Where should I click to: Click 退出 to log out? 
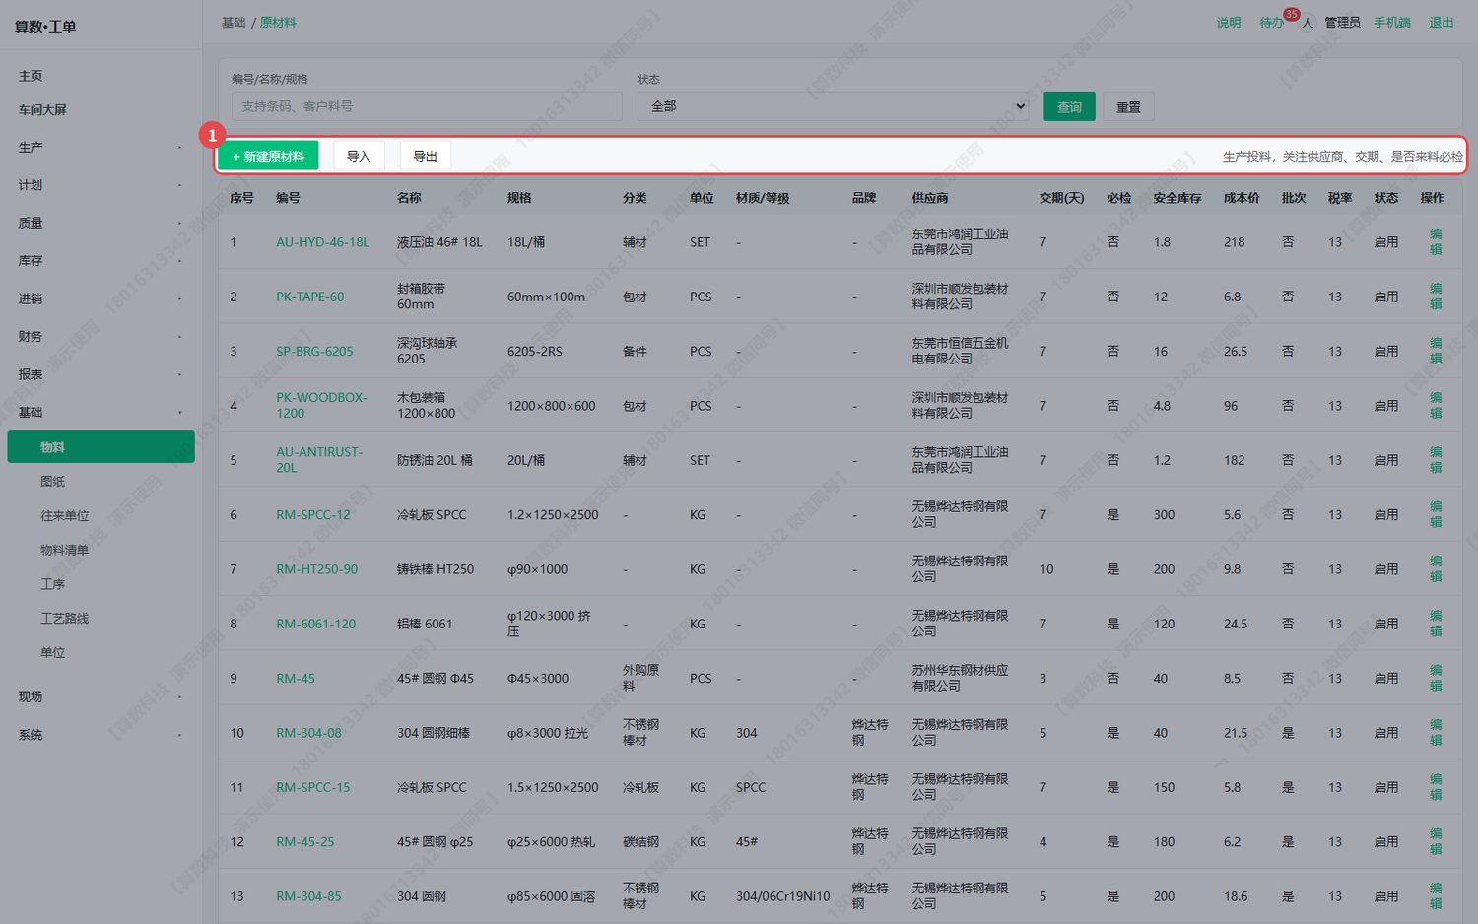click(1442, 23)
